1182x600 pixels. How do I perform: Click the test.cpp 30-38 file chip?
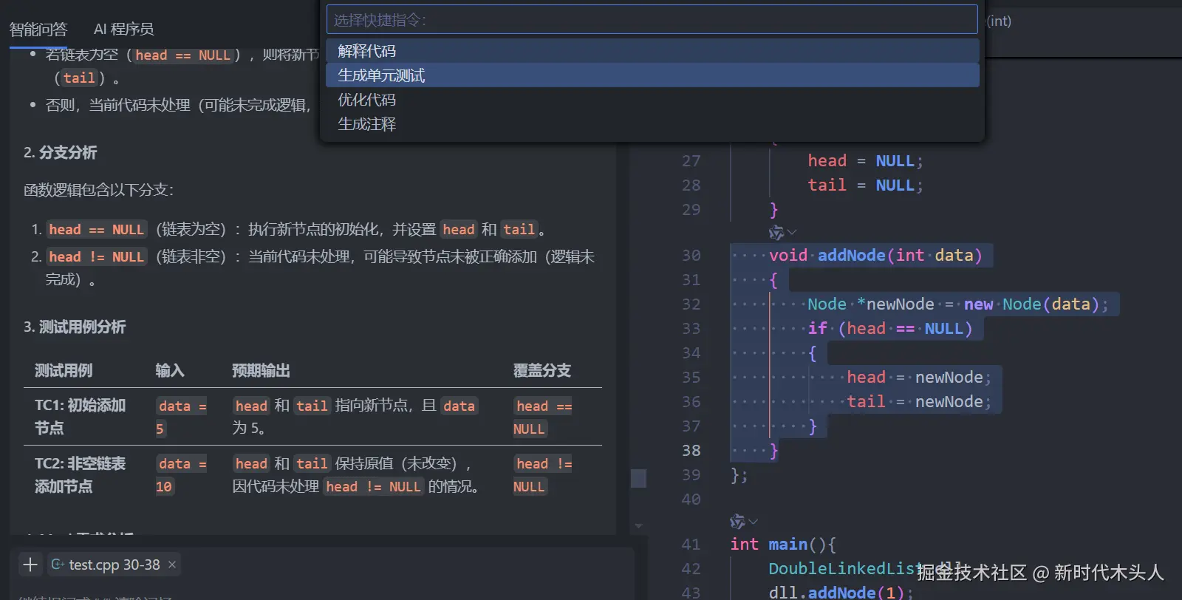[x=115, y=565]
